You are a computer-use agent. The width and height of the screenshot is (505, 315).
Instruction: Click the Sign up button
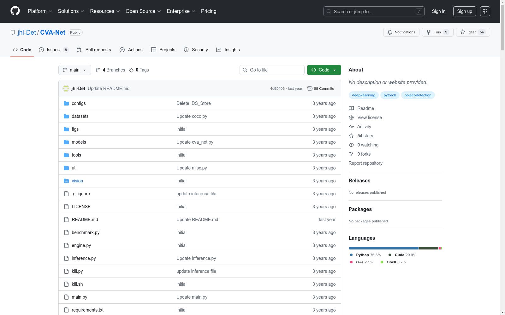tap(465, 11)
